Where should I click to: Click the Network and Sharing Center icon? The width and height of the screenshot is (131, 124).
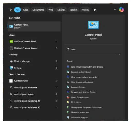click(68, 92)
